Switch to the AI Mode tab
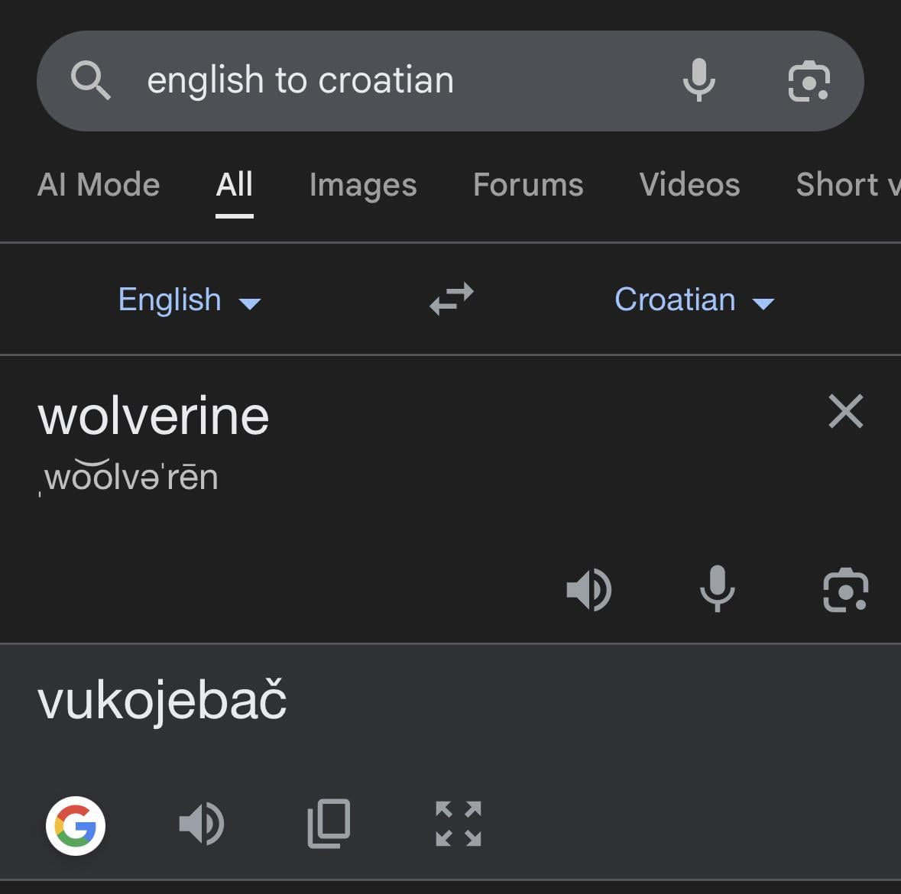The width and height of the screenshot is (901, 894). [99, 185]
